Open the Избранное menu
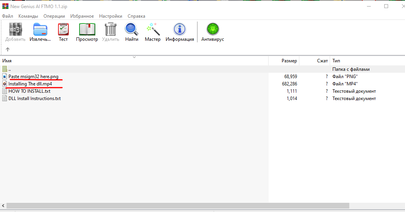Screen dimensions: 405x212 point(82,16)
